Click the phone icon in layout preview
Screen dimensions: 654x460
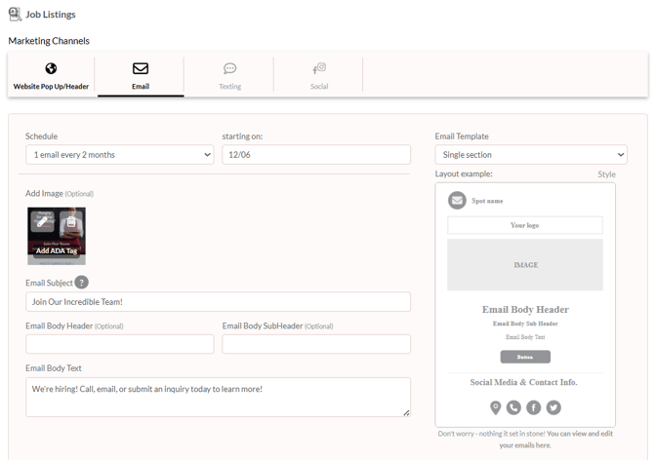(x=513, y=407)
